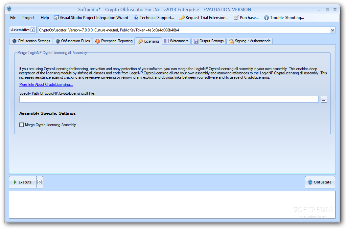Switch to Exception Reporting tab
Screen dimensions: 347x229
114,41
